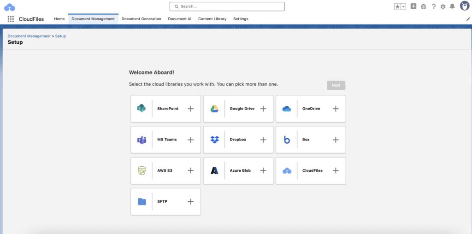Follow the Setup breadcrumb link
The width and height of the screenshot is (472, 234).
tap(60, 36)
